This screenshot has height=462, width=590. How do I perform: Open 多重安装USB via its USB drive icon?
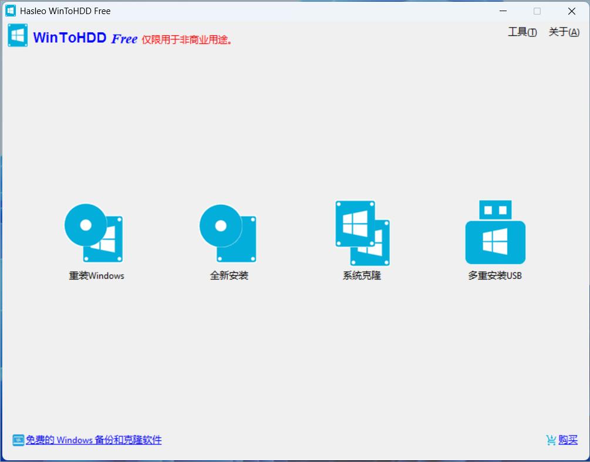click(x=495, y=232)
